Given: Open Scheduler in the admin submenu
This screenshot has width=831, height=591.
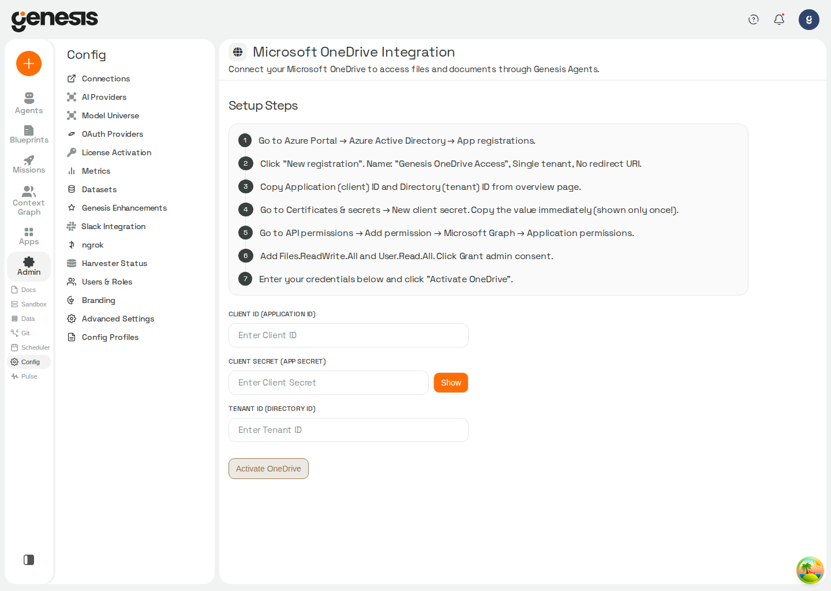Looking at the screenshot, I should [x=30, y=347].
